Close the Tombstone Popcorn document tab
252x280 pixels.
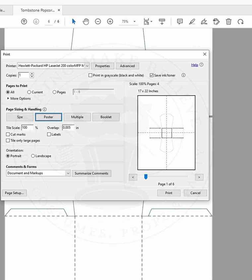pyautogui.click(x=59, y=10)
